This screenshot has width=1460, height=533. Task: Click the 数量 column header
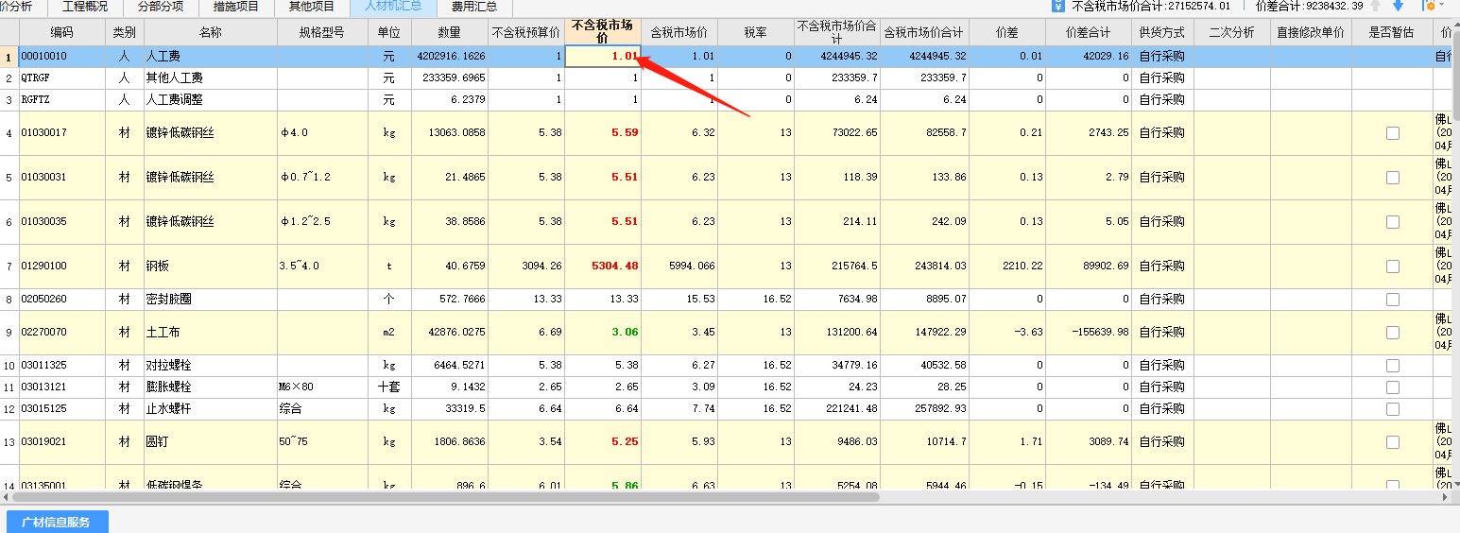click(x=450, y=32)
